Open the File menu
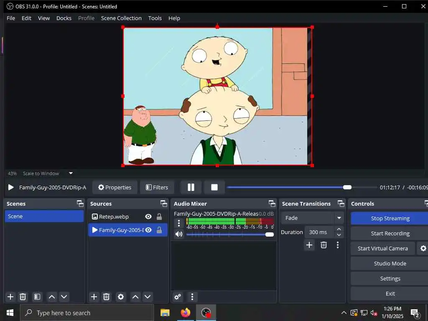 11,18
